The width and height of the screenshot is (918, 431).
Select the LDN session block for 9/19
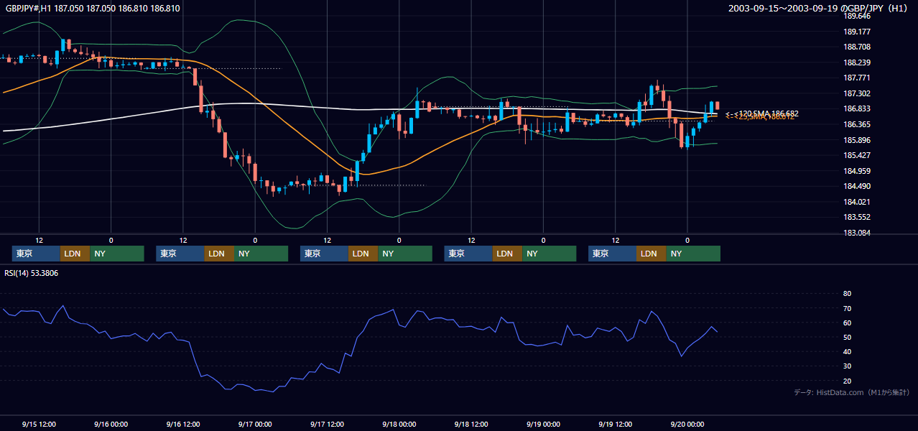651,254
